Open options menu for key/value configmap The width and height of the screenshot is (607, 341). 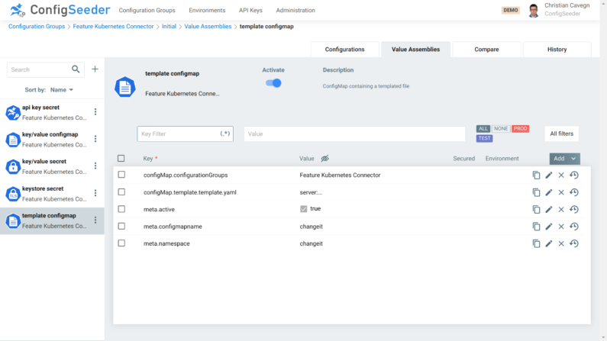(x=95, y=139)
